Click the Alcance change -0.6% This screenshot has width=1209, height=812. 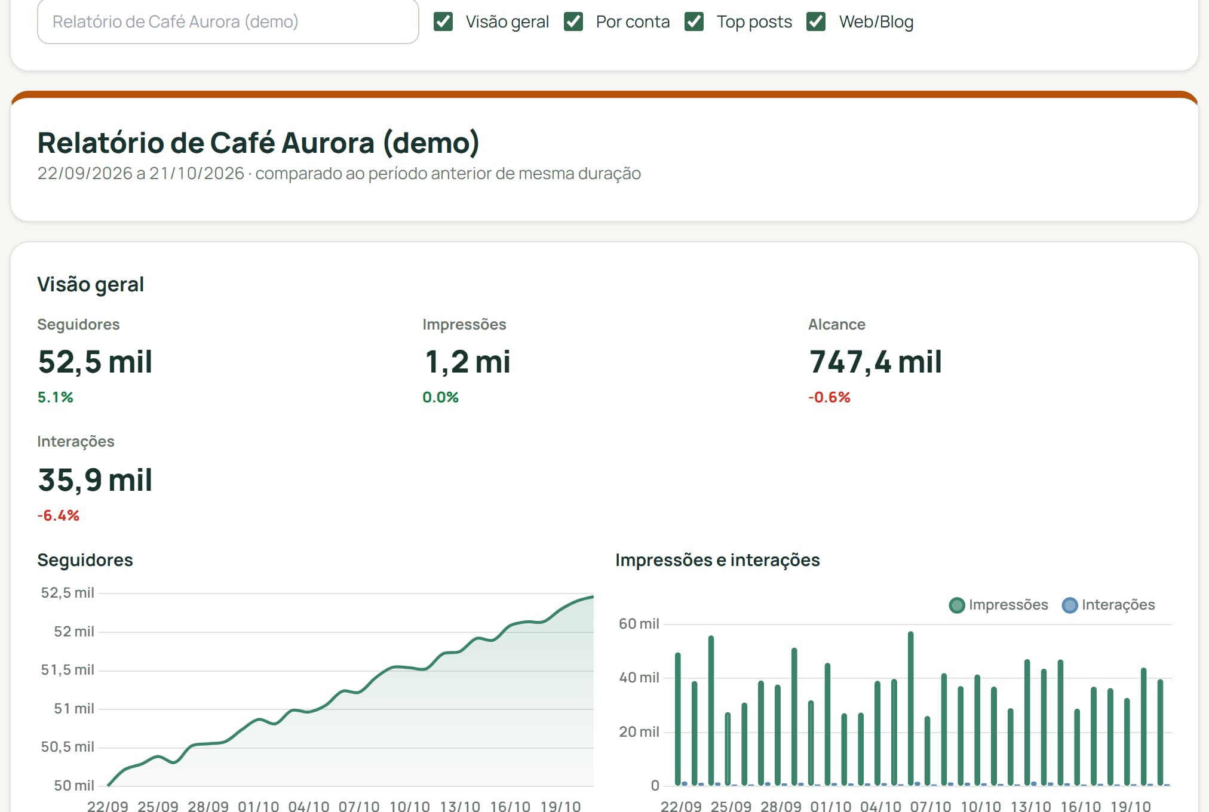pos(829,397)
